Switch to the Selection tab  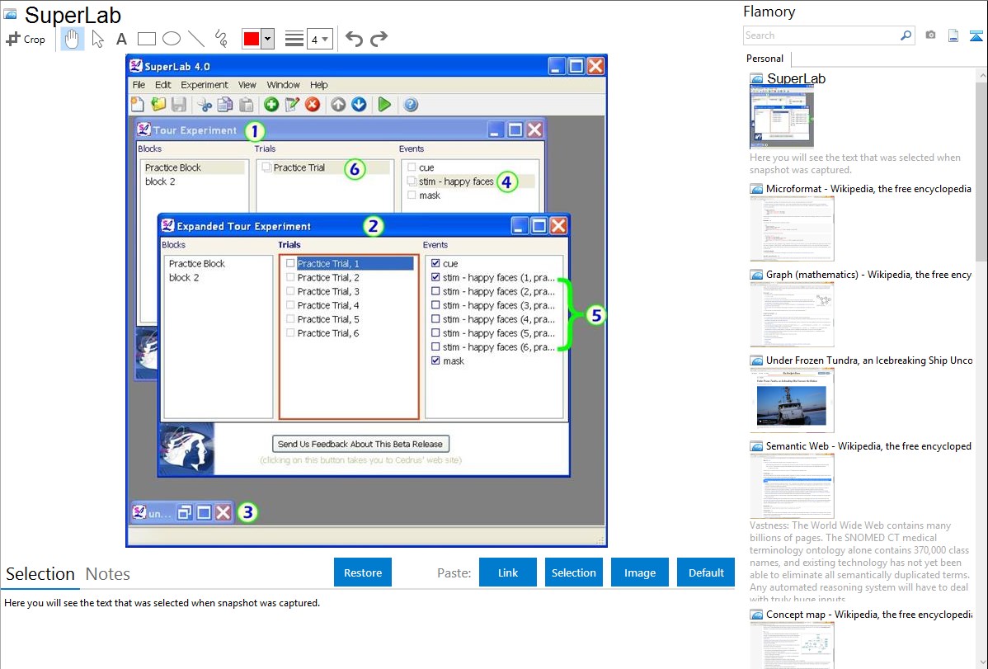click(x=40, y=574)
